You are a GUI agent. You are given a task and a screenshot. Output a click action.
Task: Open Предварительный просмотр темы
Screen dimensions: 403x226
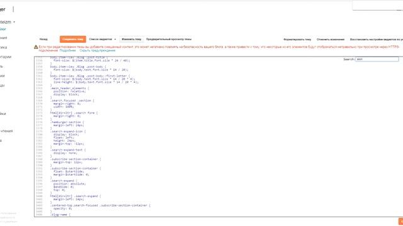[x=169, y=39]
